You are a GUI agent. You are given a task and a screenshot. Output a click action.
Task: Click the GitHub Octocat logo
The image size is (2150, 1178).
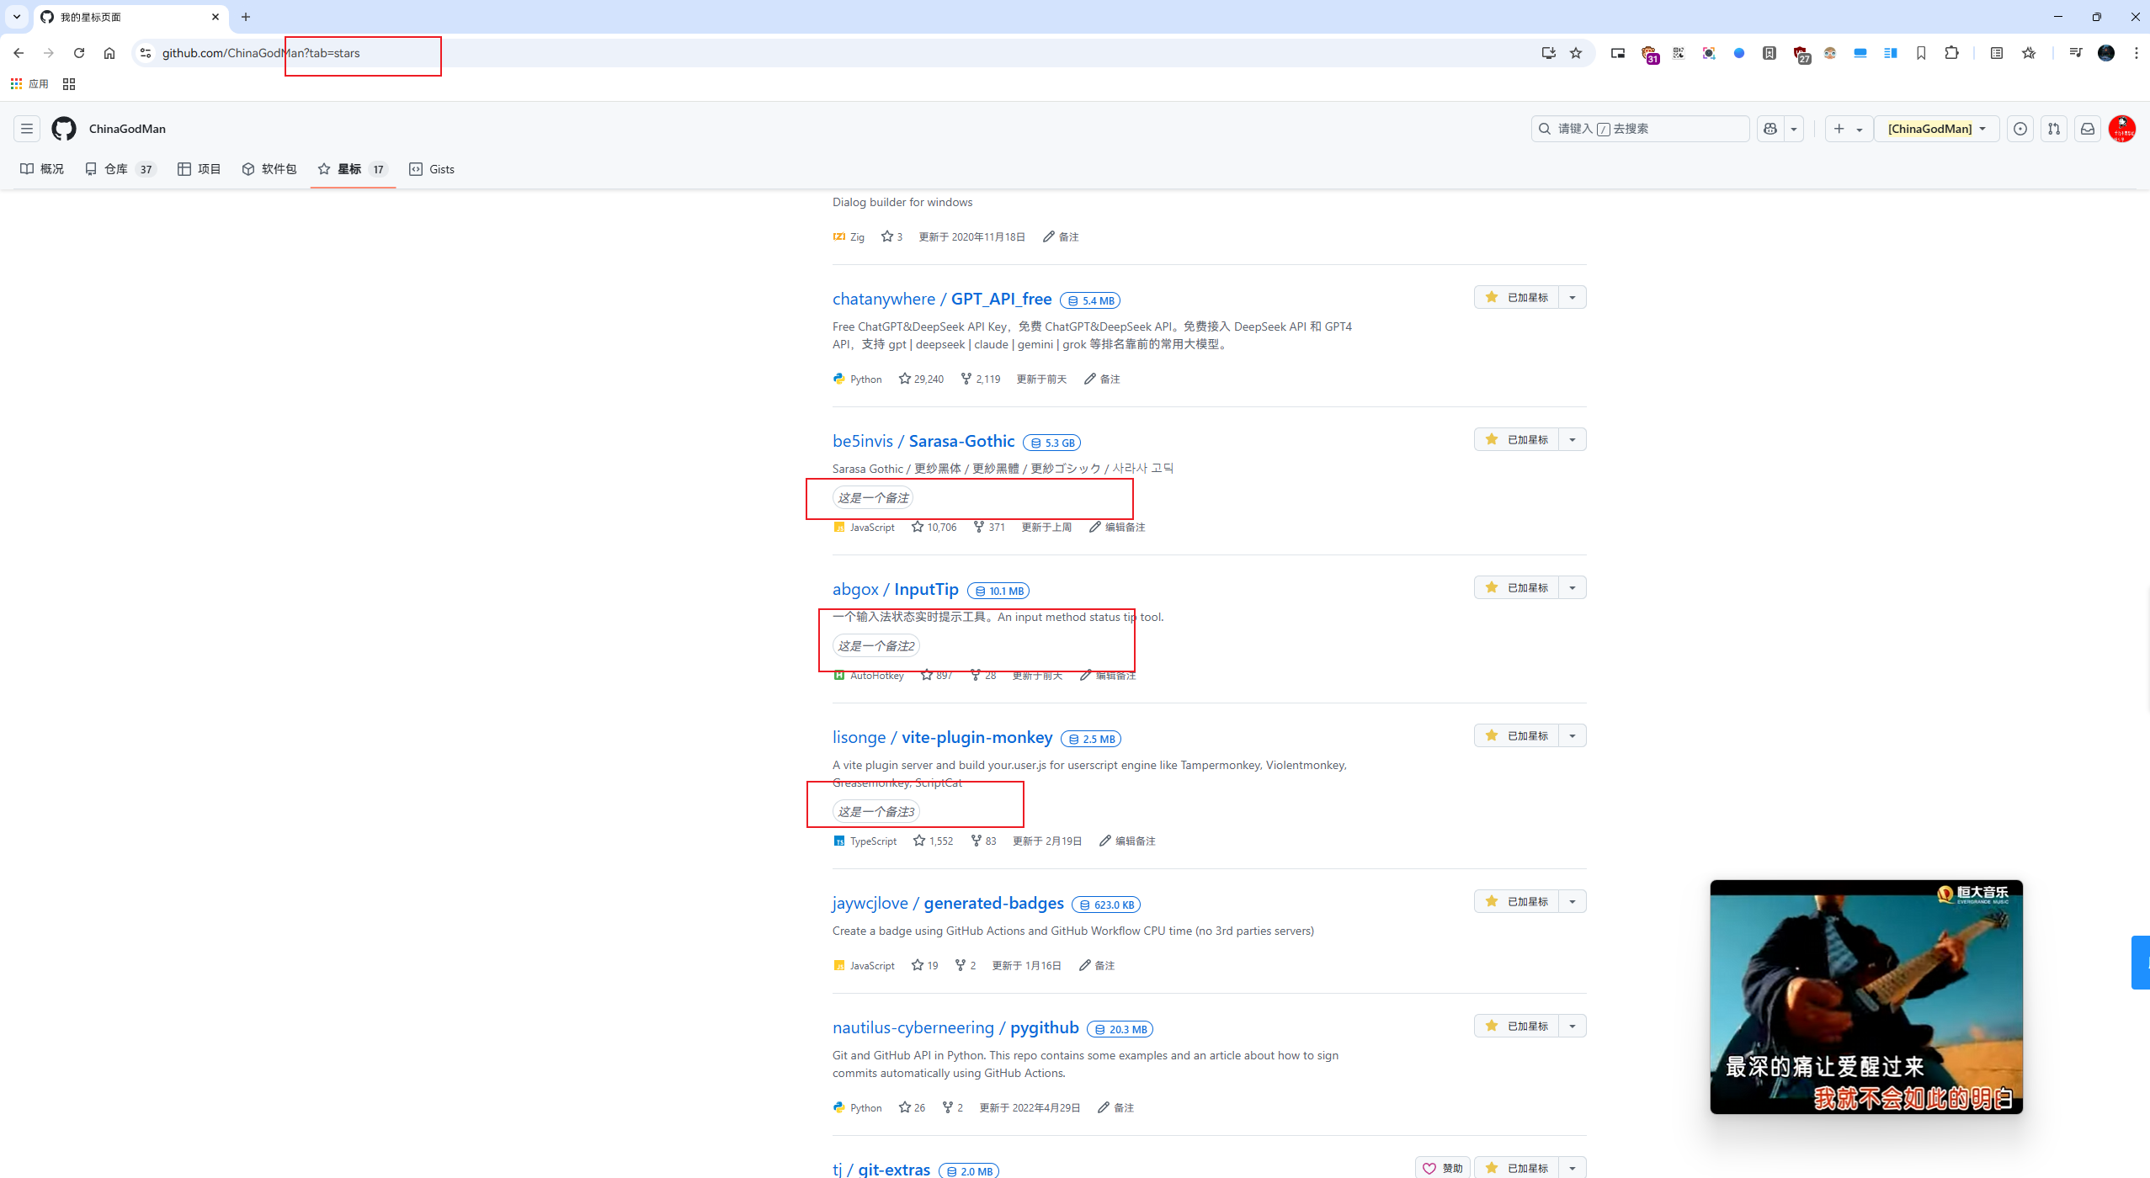[64, 129]
